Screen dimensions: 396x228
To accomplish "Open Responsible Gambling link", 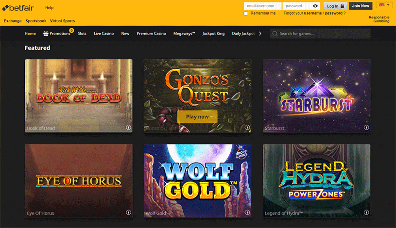I will tap(379, 19).
